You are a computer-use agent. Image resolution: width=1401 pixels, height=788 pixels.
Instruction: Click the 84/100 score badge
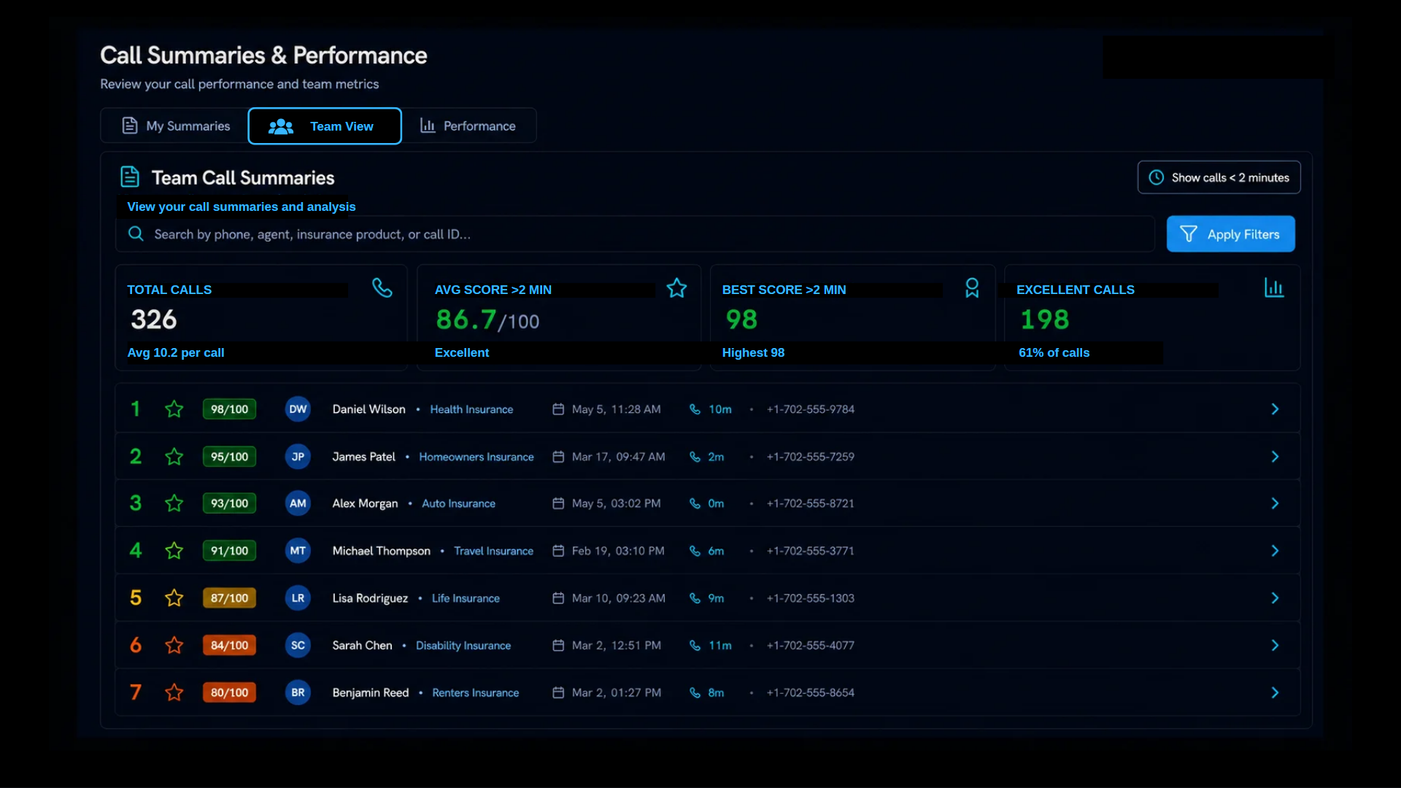pos(229,645)
